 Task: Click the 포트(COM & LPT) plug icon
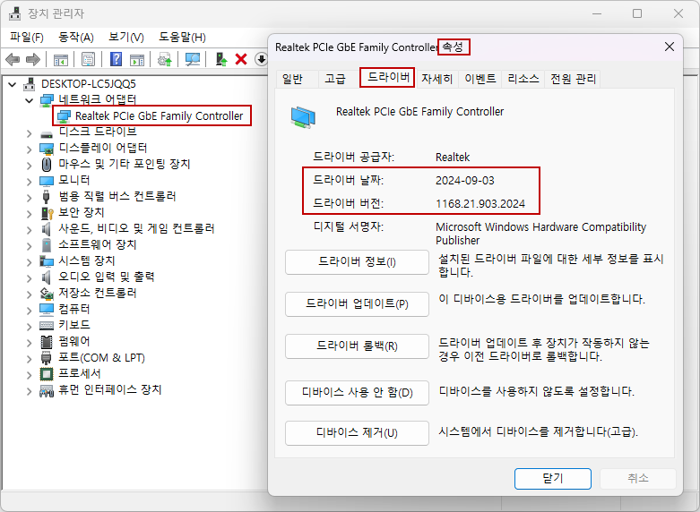(47, 358)
